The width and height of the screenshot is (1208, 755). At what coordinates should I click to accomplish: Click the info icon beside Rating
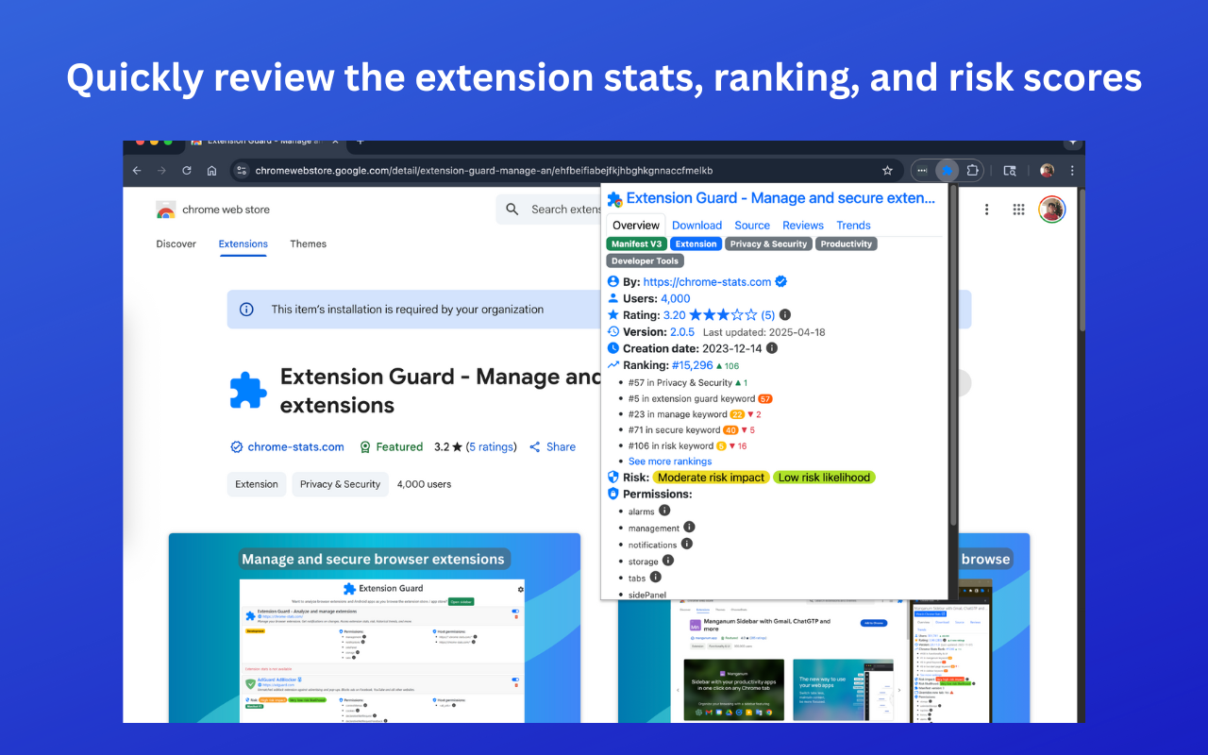785,315
